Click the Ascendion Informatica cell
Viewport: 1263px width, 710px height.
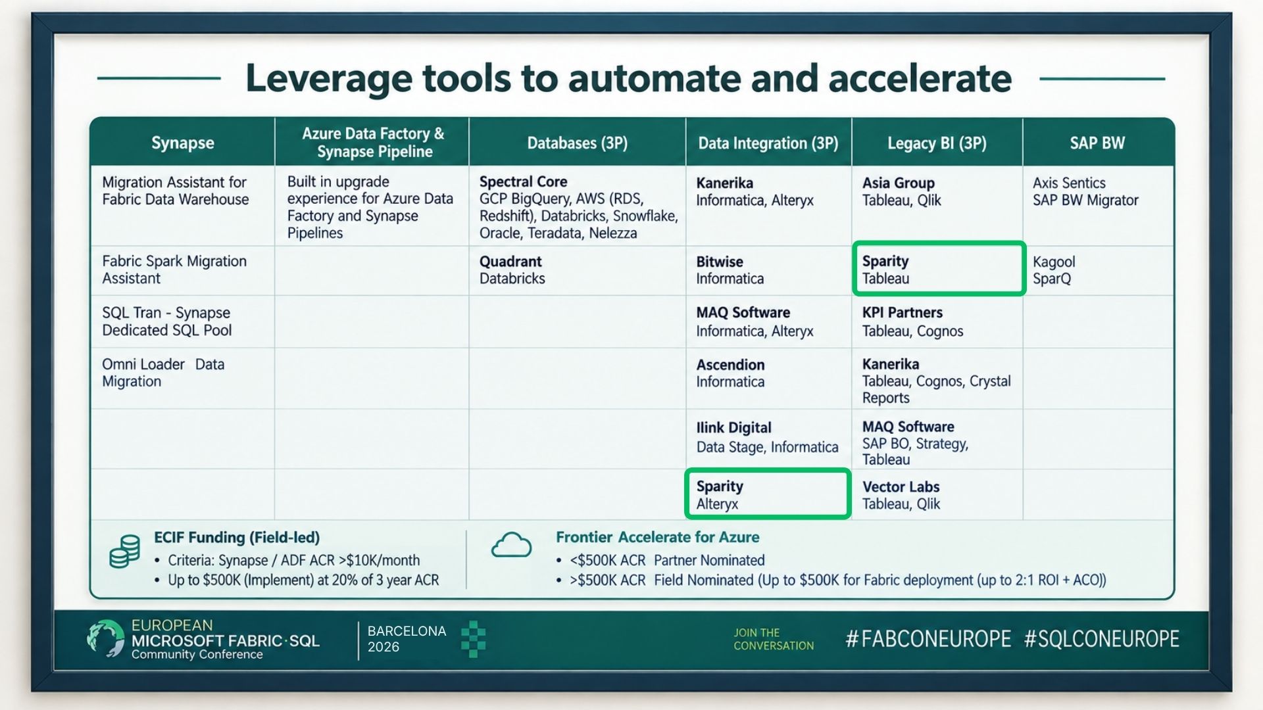(x=768, y=378)
